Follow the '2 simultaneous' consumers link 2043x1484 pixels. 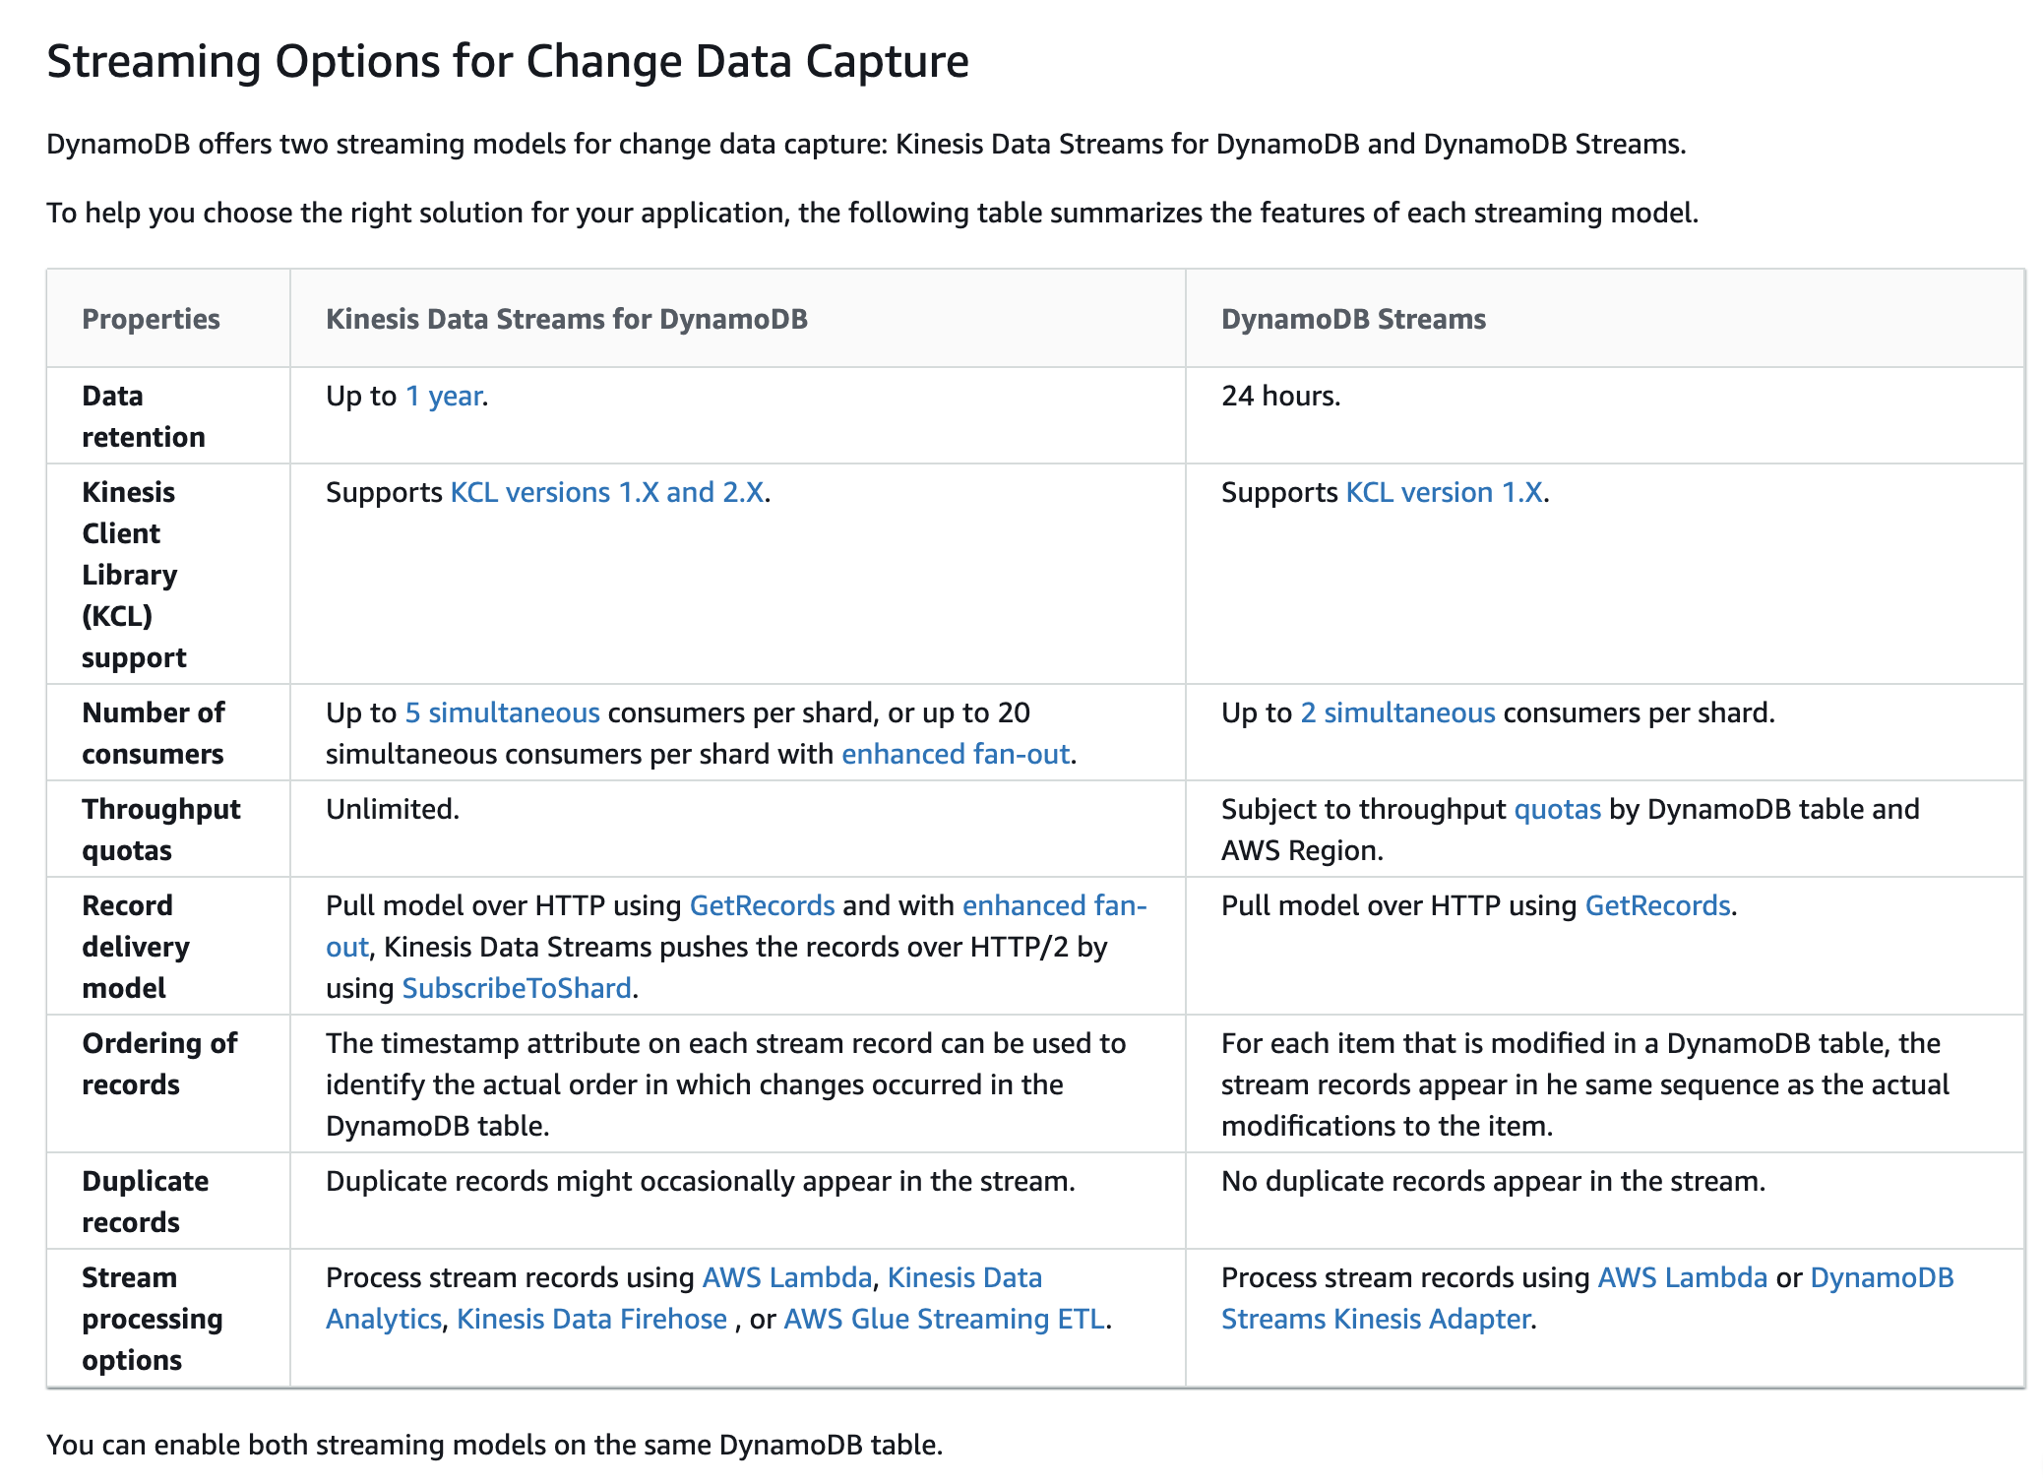(x=1397, y=712)
